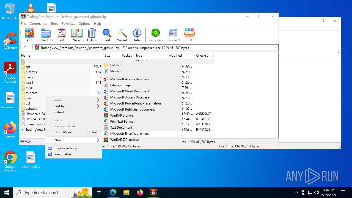Image resolution: width=352 pixels, height=198 pixels.
Task: Select the Google Chrome desktop icon
Action: tap(10, 162)
